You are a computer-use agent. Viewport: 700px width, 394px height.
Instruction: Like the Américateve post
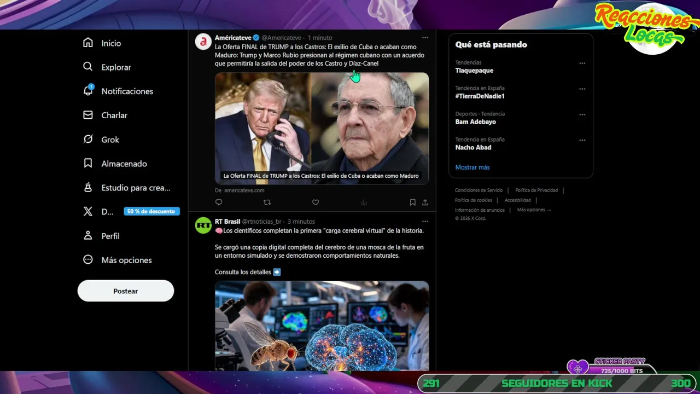(316, 202)
